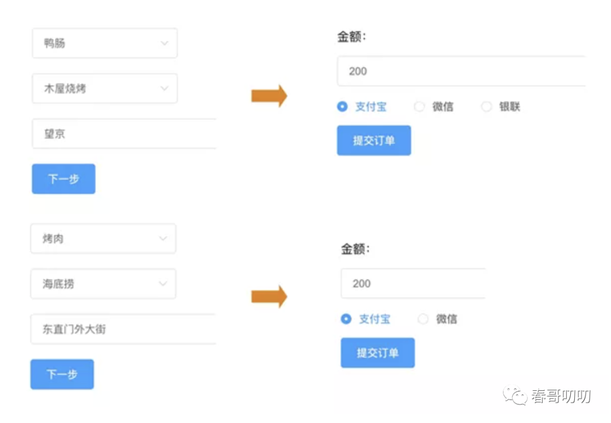Screen dimensions: 611x423
Task: Click 提交订单 button under the 银联 options
Action: [374, 140]
